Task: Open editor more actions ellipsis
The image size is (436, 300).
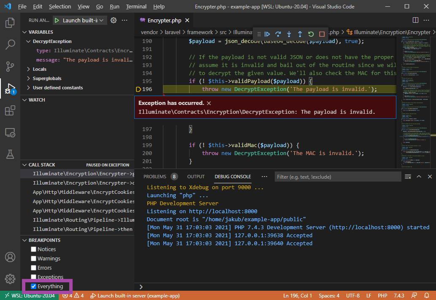Action: pyautogui.click(x=426, y=20)
